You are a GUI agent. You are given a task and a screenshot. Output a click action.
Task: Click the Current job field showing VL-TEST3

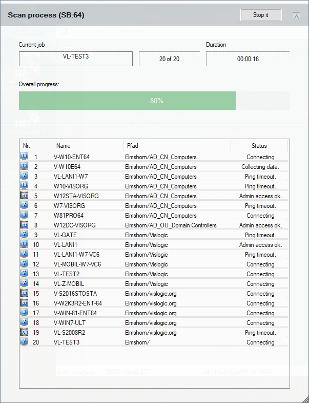(75, 59)
